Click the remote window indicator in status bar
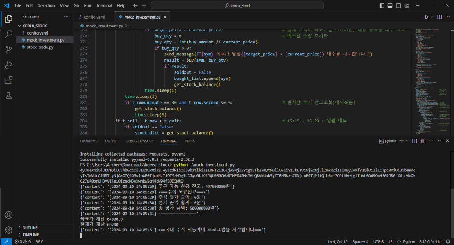The width and height of the screenshot is (454, 245). click(6, 241)
